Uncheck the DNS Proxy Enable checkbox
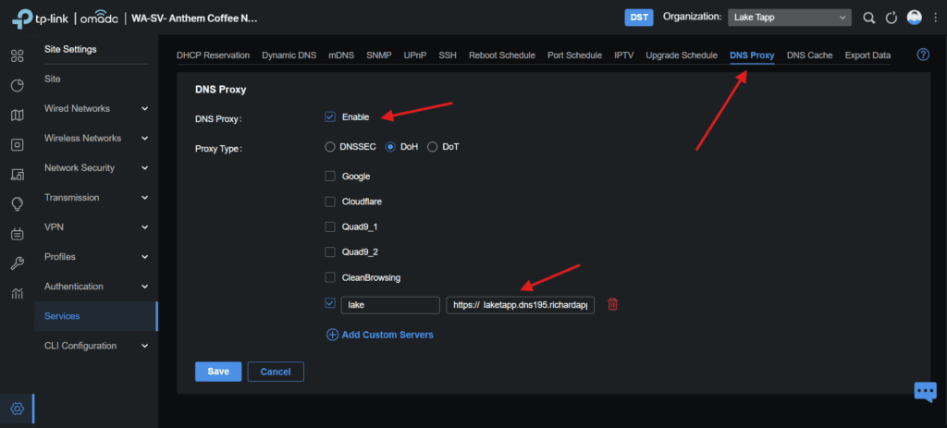The image size is (947, 428). click(x=330, y=117)
